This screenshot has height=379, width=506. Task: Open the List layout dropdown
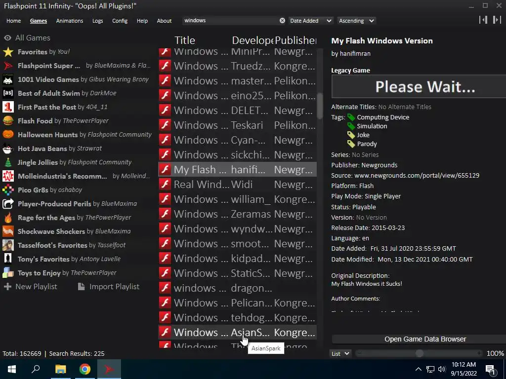340,353
